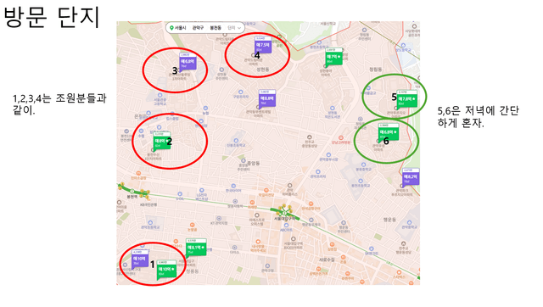Click the ABC마트 store icon
This screenshot has height=307, width=543.
click(286, 226)
